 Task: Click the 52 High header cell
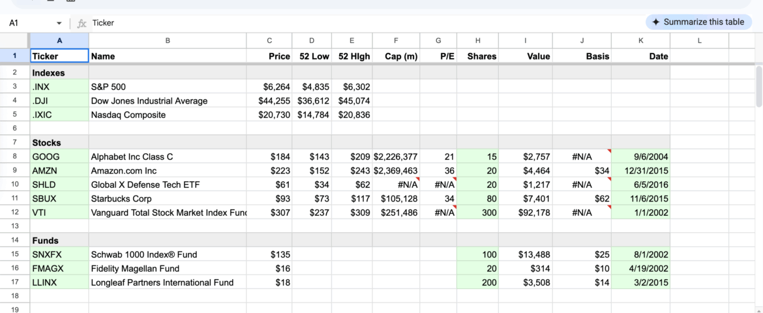(x=352, y=56)
